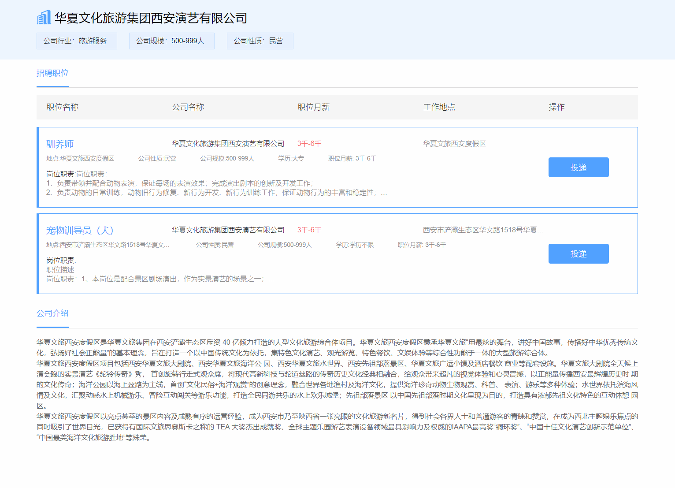Click the 职位月薪 column header
675x488 pixels.
[313, 107]
